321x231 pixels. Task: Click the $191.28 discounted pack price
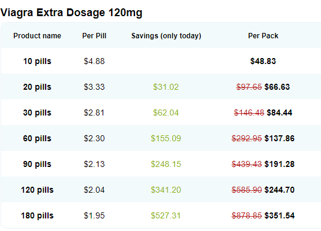coord(280,164)
